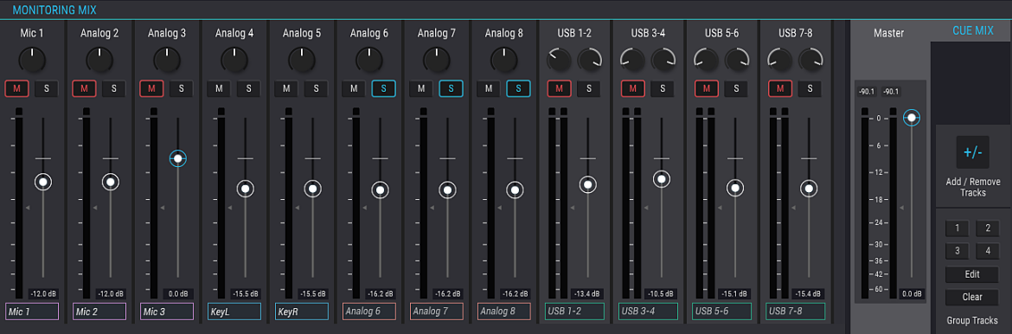Mute the Mic 1 channel

click(16, 88)
